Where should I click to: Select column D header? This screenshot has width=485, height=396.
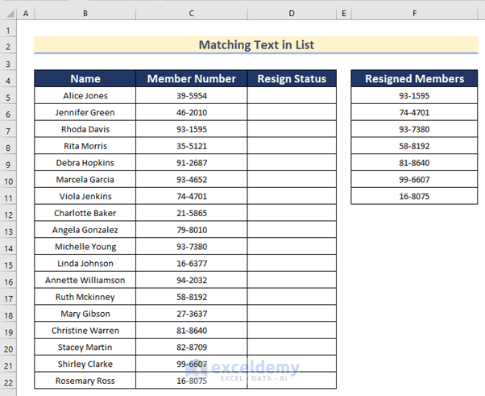point(292,14)
